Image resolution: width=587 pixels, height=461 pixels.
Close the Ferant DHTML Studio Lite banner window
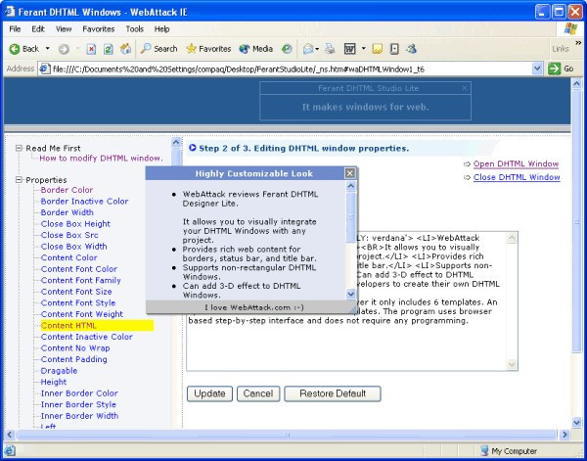tap(464, 88)
